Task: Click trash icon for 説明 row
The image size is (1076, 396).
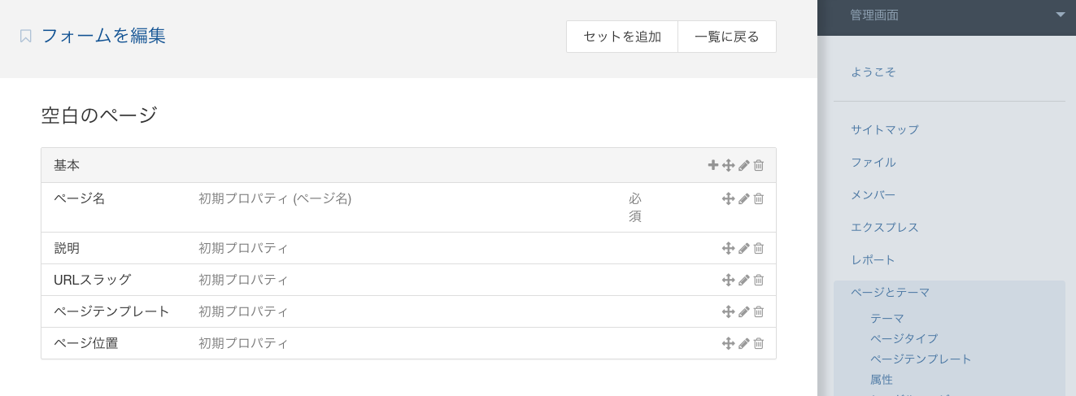Action: (759, 248)
